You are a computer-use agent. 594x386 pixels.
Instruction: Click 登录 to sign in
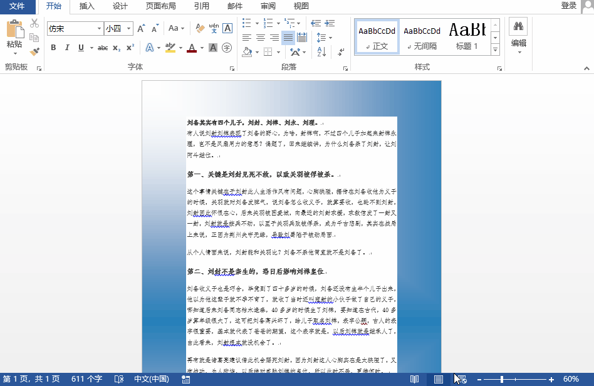click(x=568, y=6)
